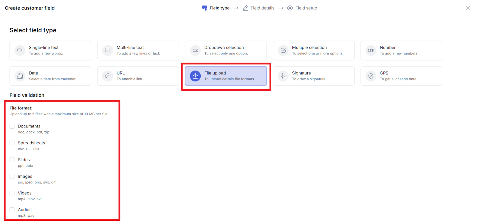Pick the Multiple selection checkmark icon
Viewport: 477px width, 224px height.
click(283, 50)
